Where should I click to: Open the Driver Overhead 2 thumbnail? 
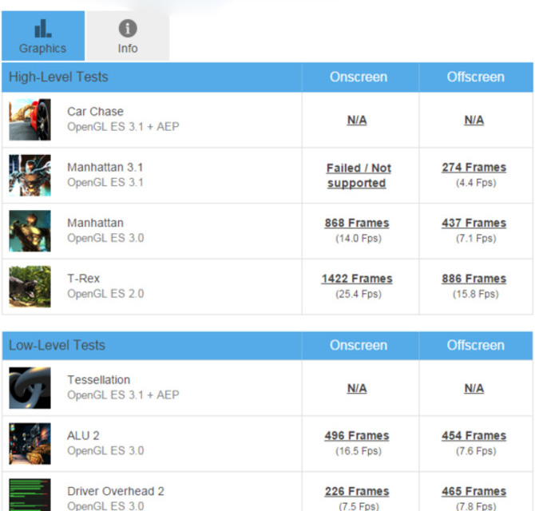30,494
